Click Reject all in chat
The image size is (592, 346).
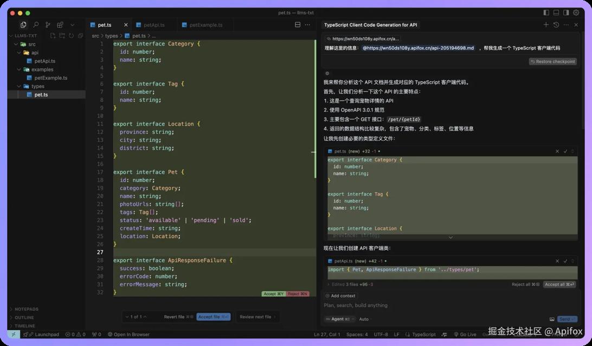[x=525, y=284]
